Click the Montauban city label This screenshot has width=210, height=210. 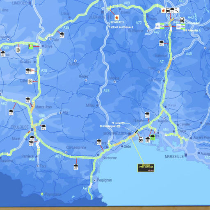(43, 107)
